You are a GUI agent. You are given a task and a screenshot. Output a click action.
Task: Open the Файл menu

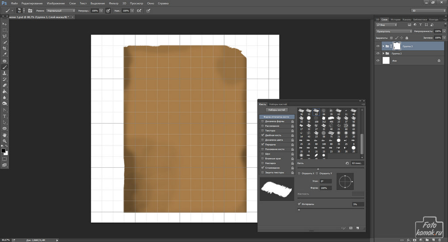click(14, 3)
